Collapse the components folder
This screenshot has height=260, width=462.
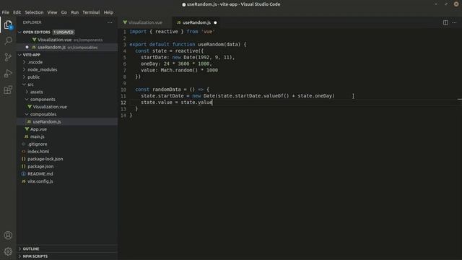pos(43,100)
